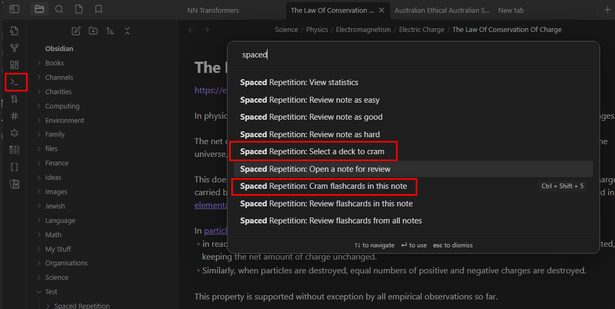This screenshot has width=615, height=309.
Task: Click the create new folder icon
Action: coord(93,31)
